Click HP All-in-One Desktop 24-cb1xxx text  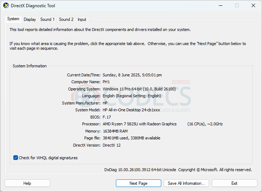click(x=131, y=110)
